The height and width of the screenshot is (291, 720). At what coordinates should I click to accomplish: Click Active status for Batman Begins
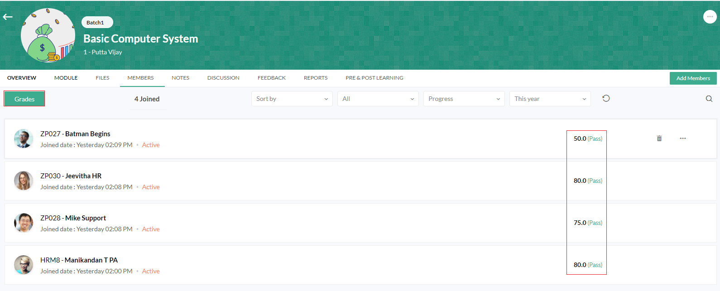(151, 145)
